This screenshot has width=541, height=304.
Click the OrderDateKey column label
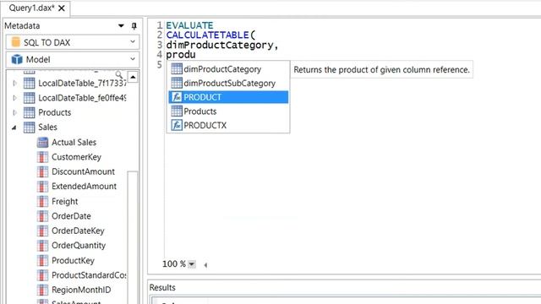[78, 231]
